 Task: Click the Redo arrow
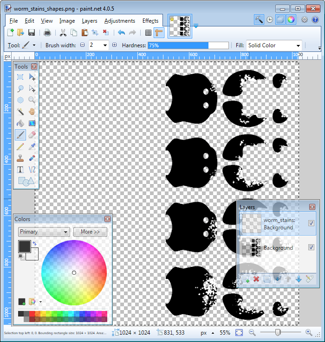tap(132, 32)
